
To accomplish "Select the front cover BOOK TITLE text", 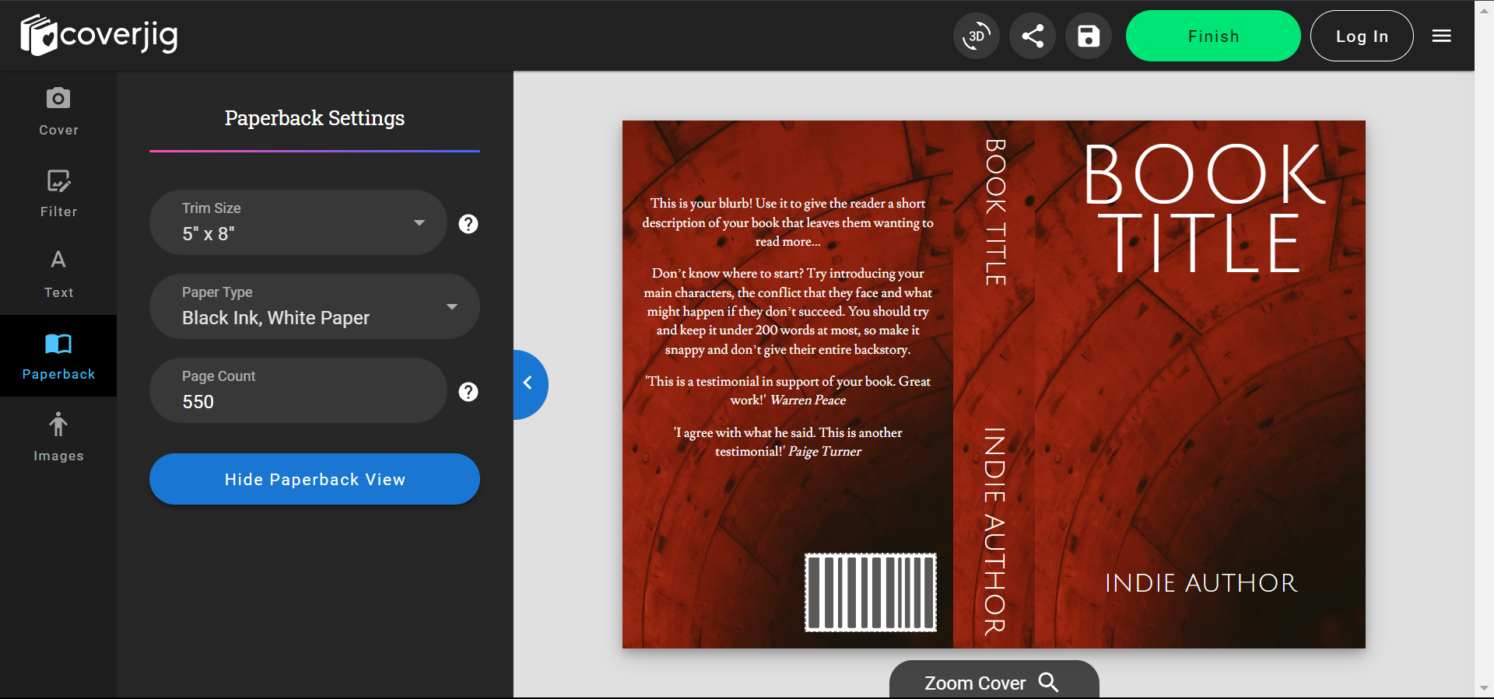I will point(1203,208).
